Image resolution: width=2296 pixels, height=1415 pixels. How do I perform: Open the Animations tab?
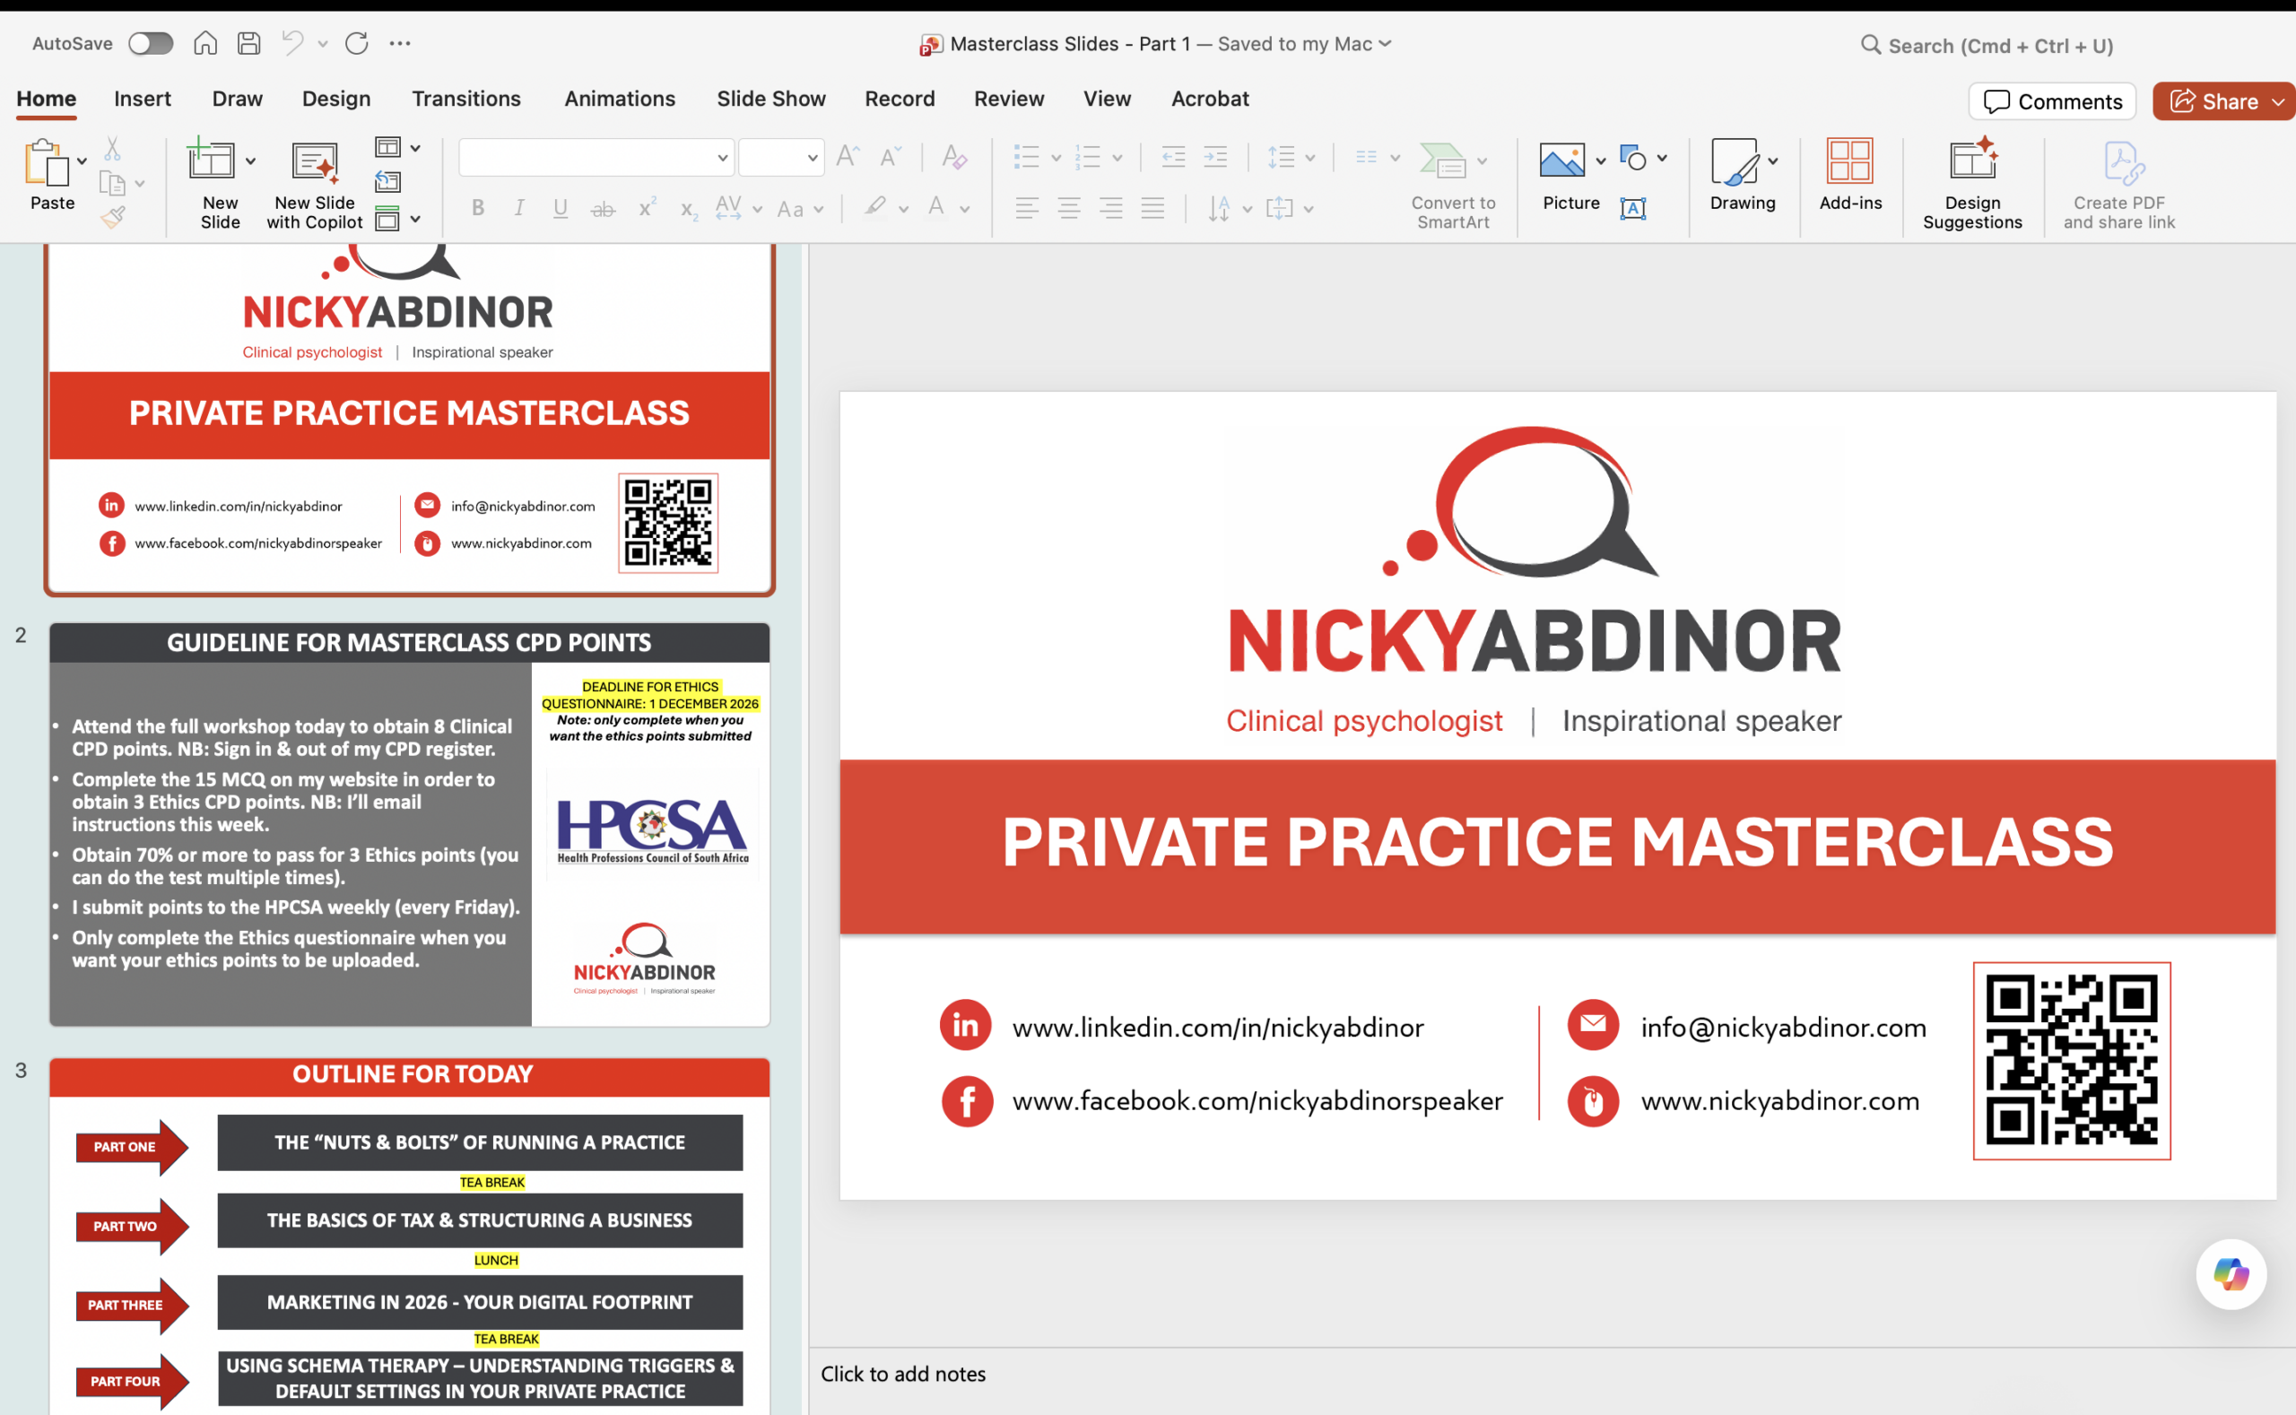pyautogui.click(x=620, y=99)
